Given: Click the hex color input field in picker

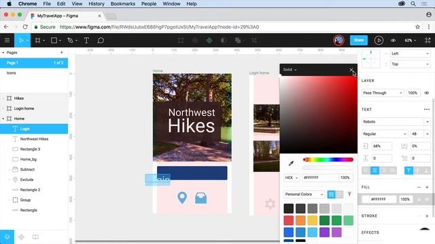Looking at the screenshot, I should pyautogui.click(x=320, y=178).
